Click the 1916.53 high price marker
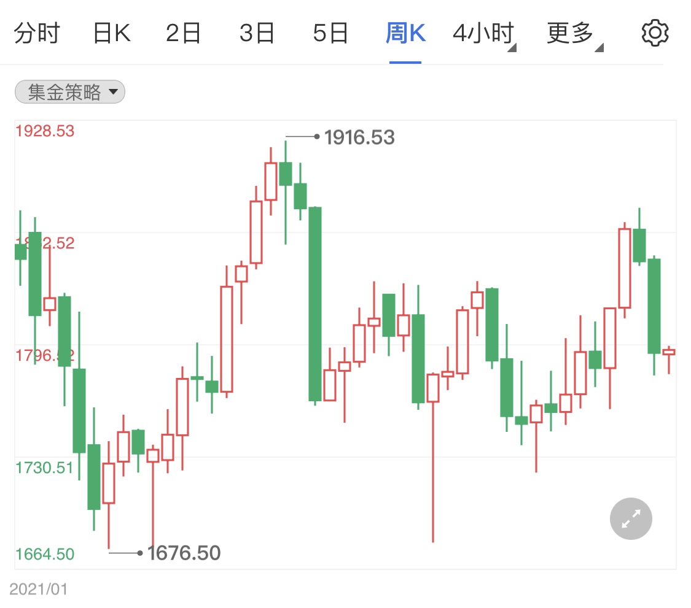Screen dimensions: 691x608 click(359, 137)
